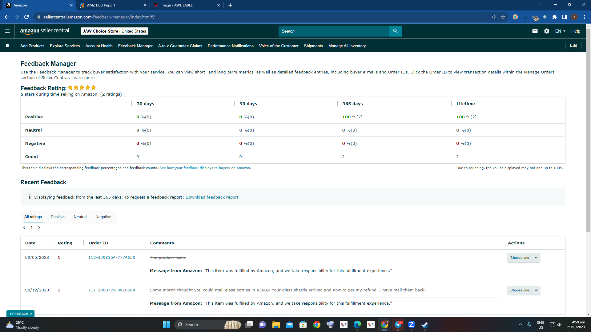Image resolution: width=591 pixels, height=332 pixels.
Task: Open Microsoft Store from the taskbar
Action: pyautogui.click(x=303, y=325)
